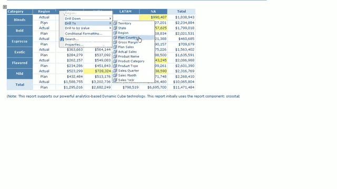Click the Region column header in the table
Viewport: 337px width, 189px height.
[x=44, y=12]
